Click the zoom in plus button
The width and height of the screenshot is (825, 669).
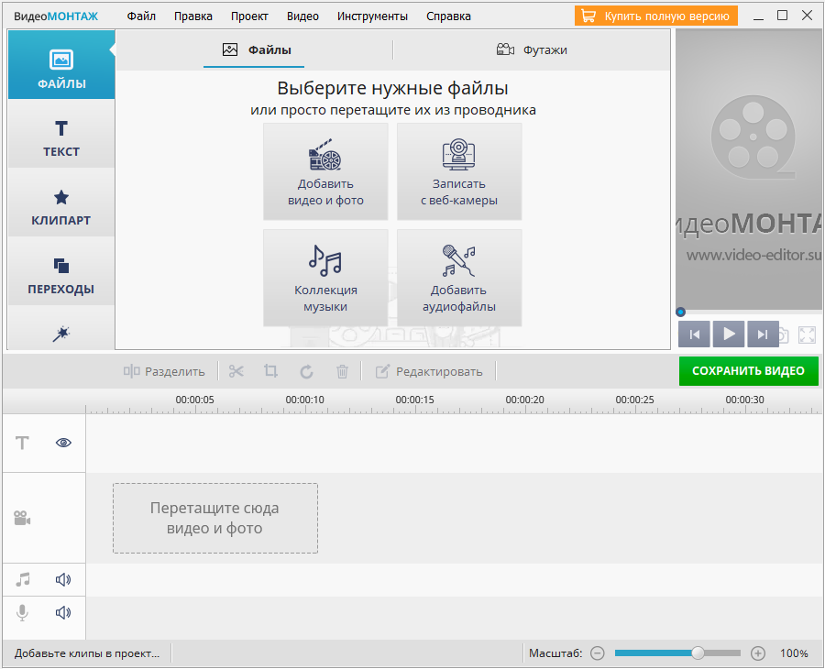[758, 653]
